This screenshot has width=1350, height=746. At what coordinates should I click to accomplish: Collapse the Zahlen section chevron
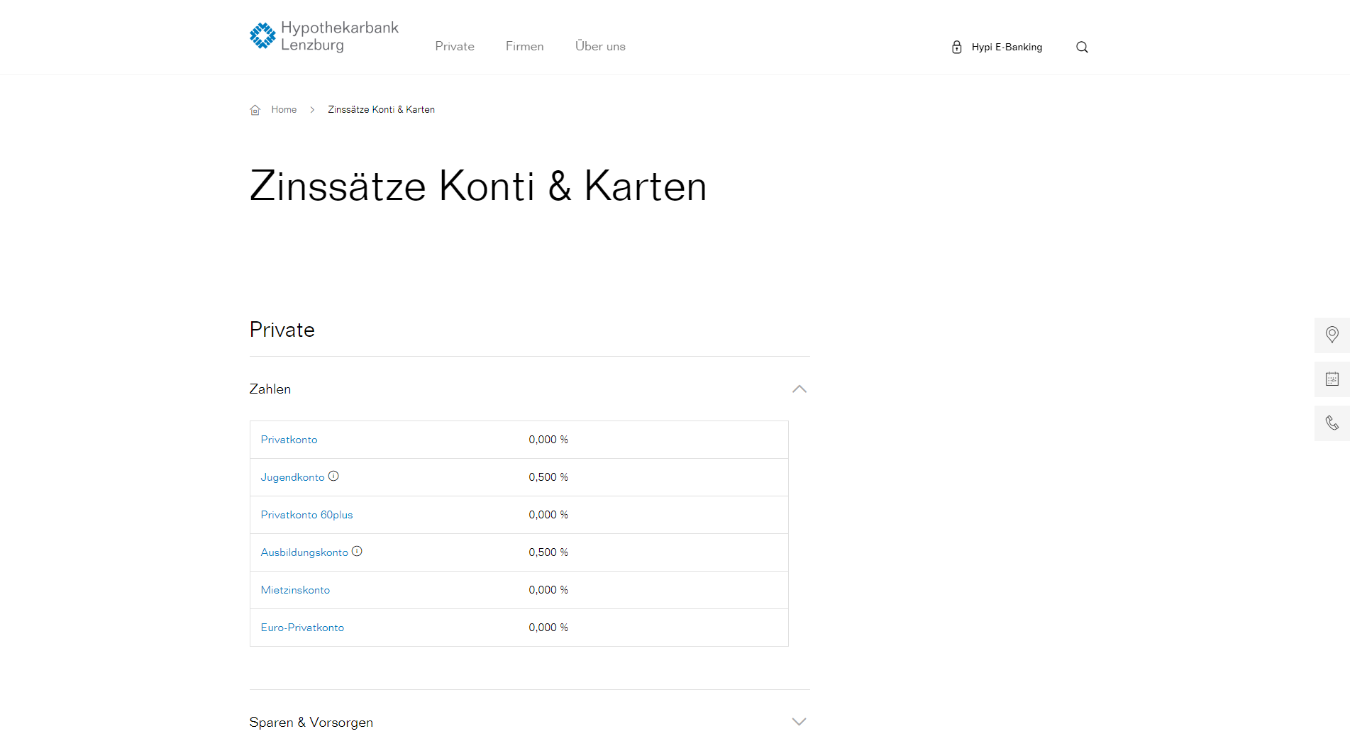coord(799,389)
